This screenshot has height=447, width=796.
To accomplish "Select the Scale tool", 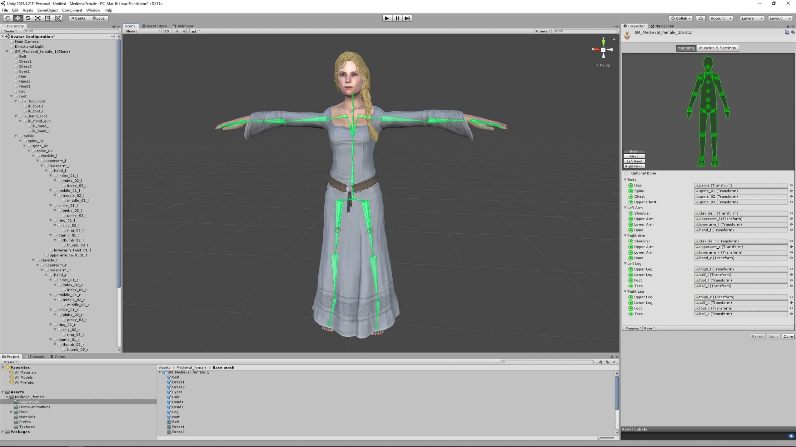I will (38, 18).
